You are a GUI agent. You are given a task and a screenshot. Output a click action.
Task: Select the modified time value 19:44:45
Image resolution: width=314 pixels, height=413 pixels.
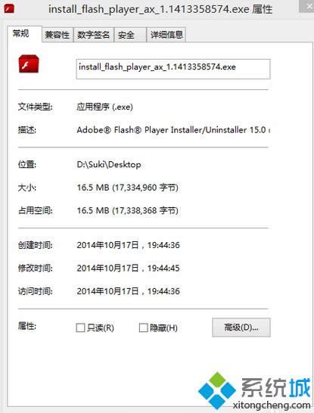coord(163,268)
